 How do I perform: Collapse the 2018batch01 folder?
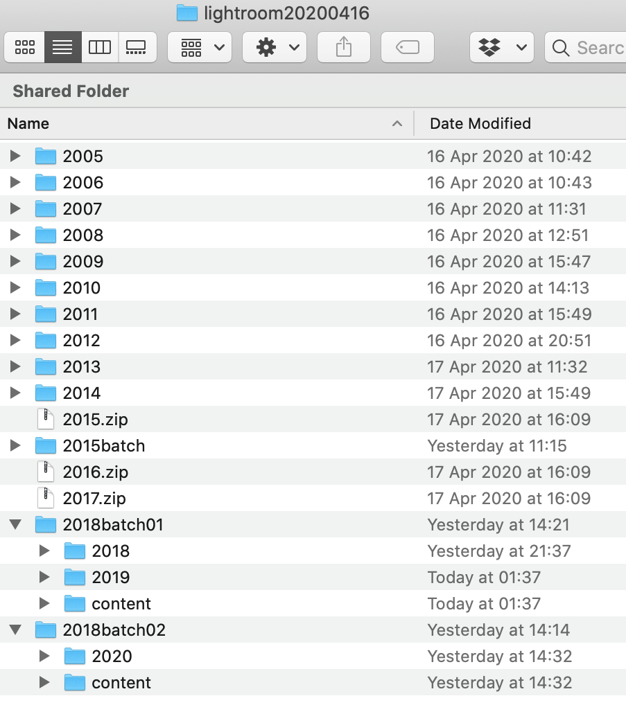point(15,525)
